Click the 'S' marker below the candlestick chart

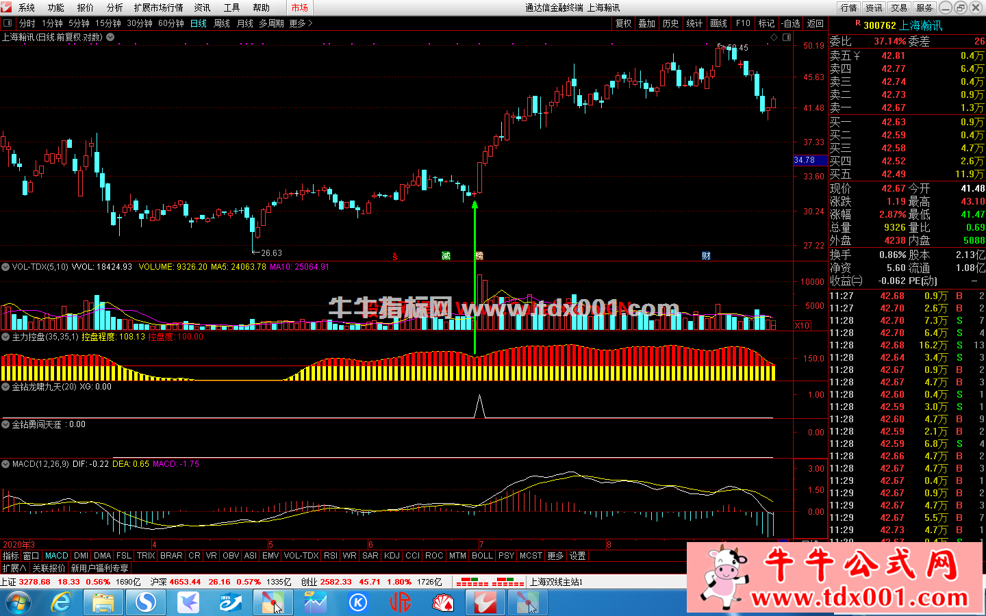tap(395, 257)
